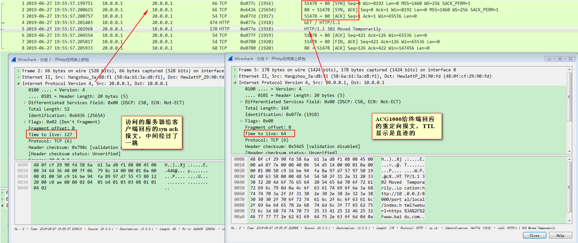Collapse Internet Protocol Version 4 in packet 5 window

235,83
